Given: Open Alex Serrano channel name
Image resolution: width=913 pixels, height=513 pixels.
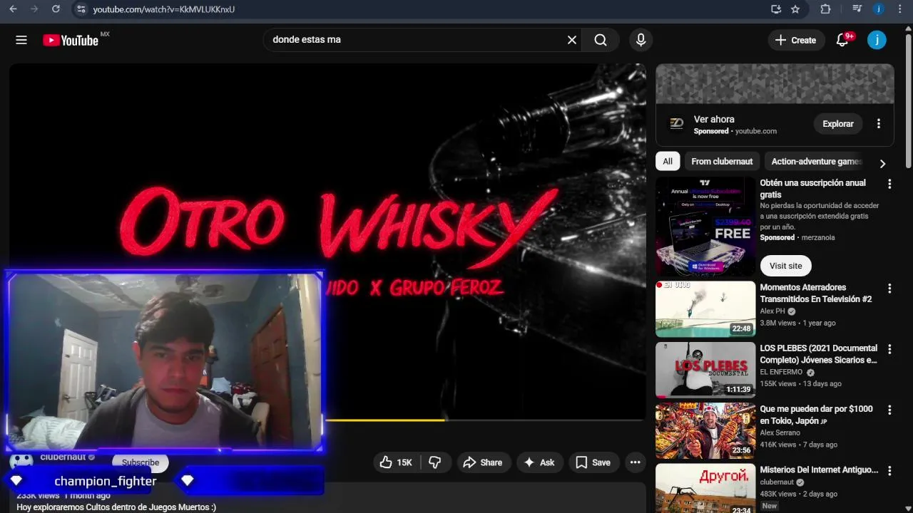Looking at the screenshot, I should click(780, 432).
